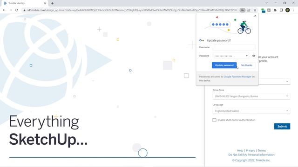Screen dimensions: 298x167
Task: Open the green-blue extension icon
Action: coord(263,10)
